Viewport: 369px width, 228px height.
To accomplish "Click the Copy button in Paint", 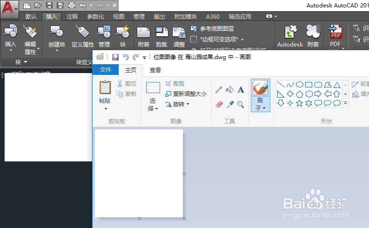I will point(127,94).
